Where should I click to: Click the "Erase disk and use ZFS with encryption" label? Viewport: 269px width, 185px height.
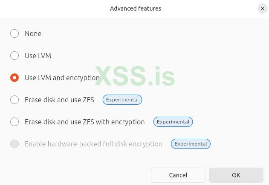click(84, 122)
